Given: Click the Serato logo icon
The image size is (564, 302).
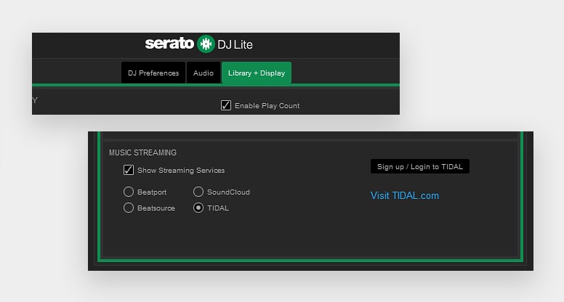Looking at the screenshot, I should (206, 44).
